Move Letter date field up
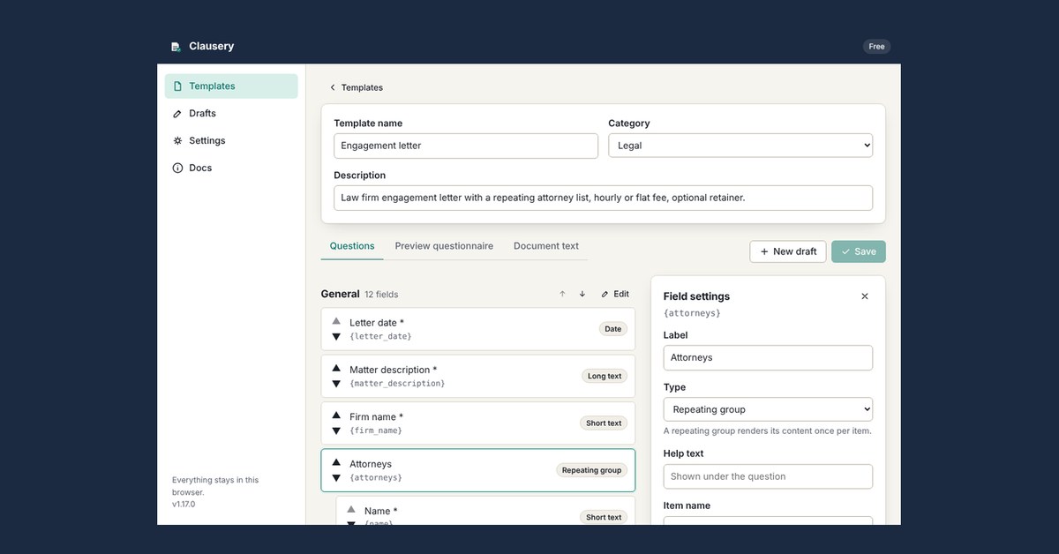This screenshot has width=1059, height=554. click(x=336, y=321)
